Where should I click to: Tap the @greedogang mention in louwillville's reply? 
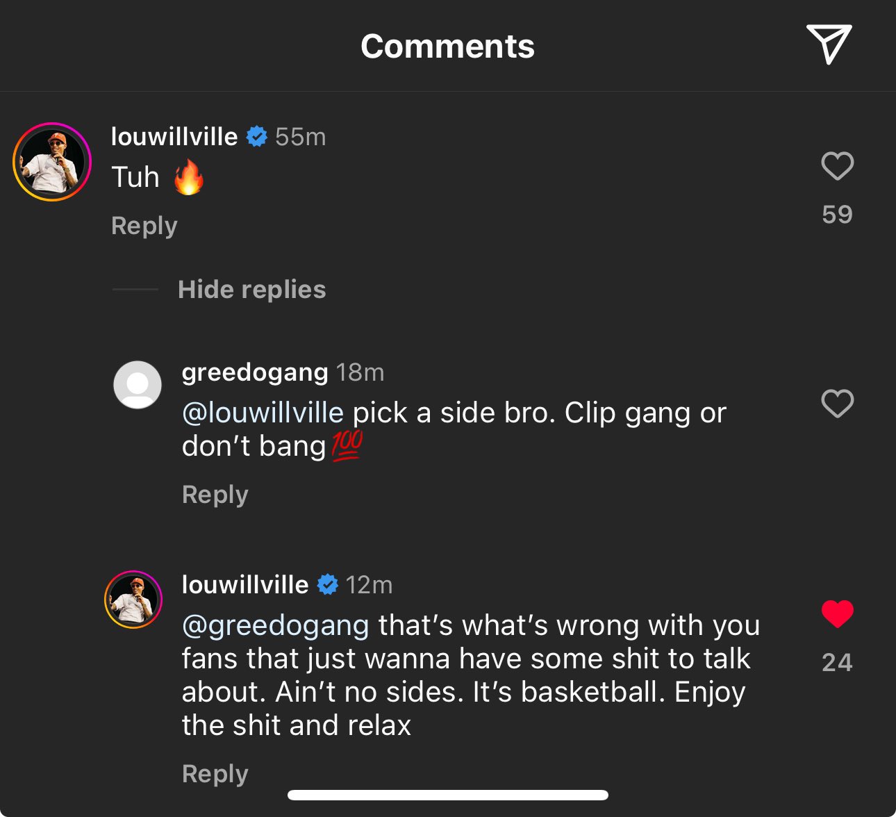(274, 626)
